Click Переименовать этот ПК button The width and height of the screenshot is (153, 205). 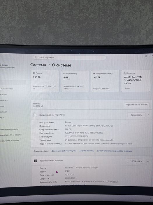[x=137, y=105]
